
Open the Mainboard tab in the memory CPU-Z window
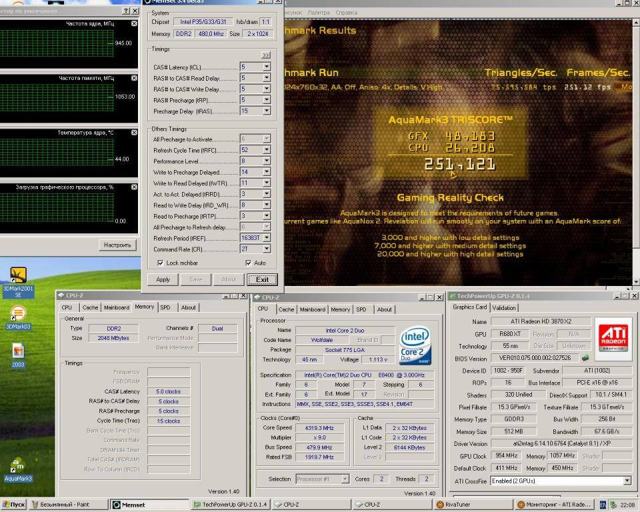pos(116,307)
